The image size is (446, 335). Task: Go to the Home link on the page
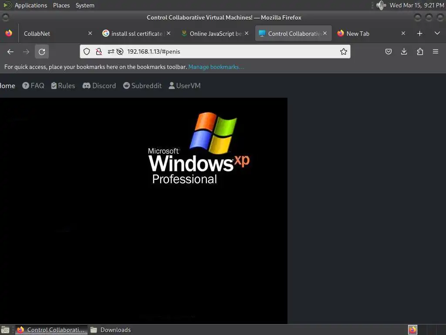pos(7,86)
